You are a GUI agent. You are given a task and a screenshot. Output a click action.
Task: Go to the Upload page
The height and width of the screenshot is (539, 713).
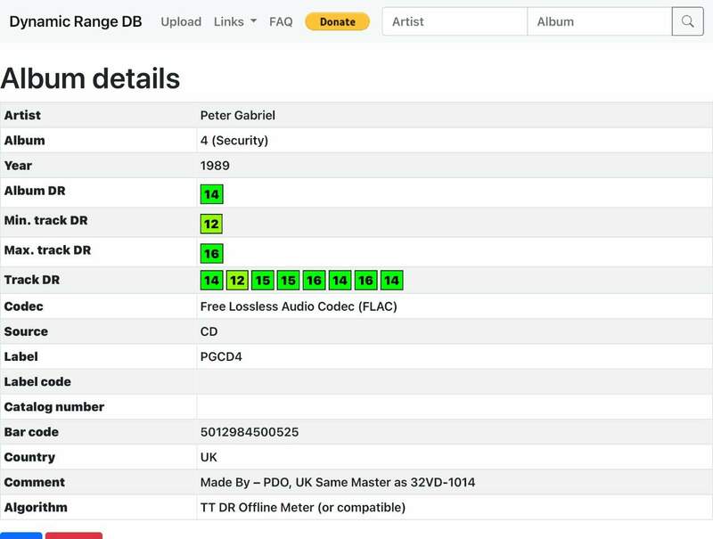click(x=181, y=21)
